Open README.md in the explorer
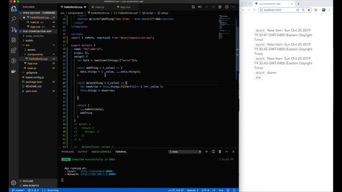The image size is (342, 192). pyautogui.click(x=33, y=86)
